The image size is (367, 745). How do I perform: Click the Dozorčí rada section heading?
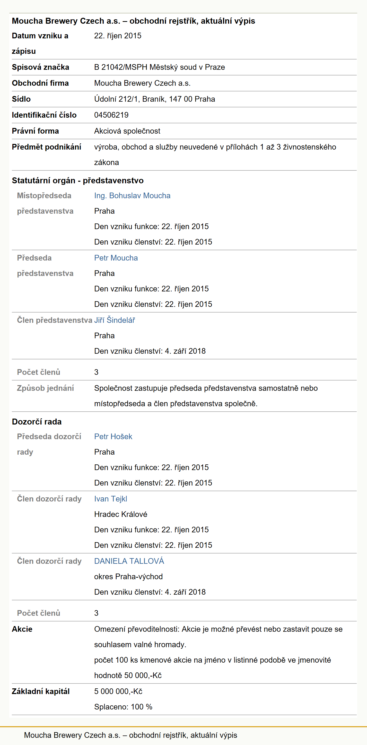(37, 422)
